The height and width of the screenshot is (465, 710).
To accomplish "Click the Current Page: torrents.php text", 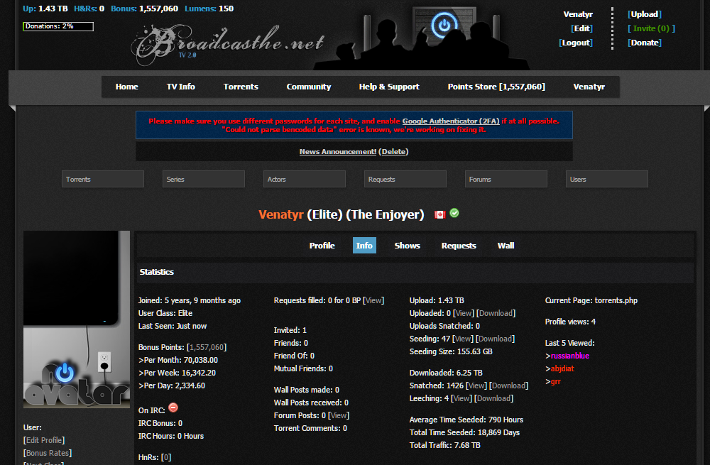I will [x=591, y=300].
